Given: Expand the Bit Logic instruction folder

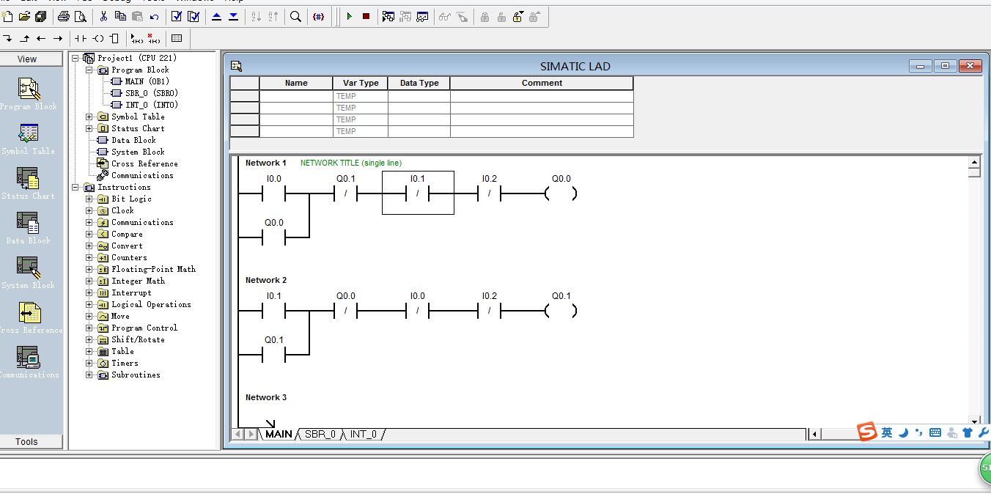Looking at the screenshot, I should point(89,199).
